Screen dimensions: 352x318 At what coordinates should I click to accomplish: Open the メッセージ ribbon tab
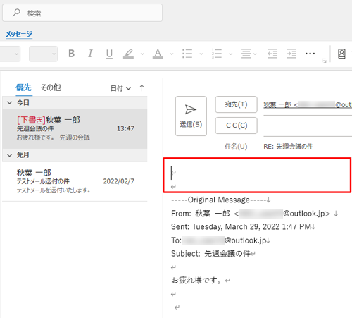click(19, 35)
